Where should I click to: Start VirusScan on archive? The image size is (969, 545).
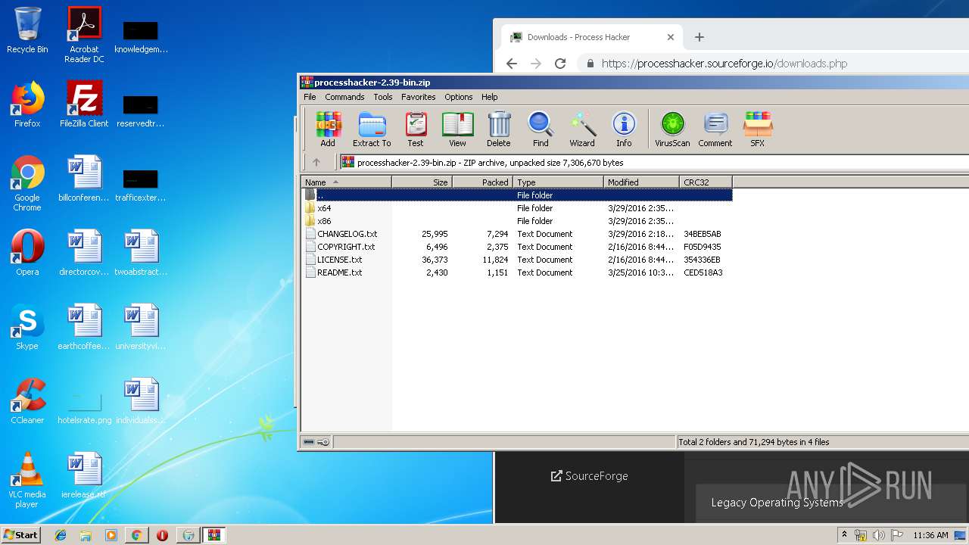(x=672, y=129)
